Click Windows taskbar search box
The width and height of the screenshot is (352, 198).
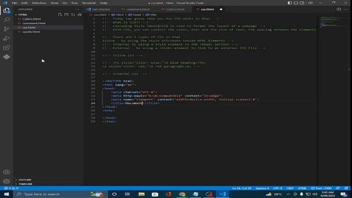[60, 194]
